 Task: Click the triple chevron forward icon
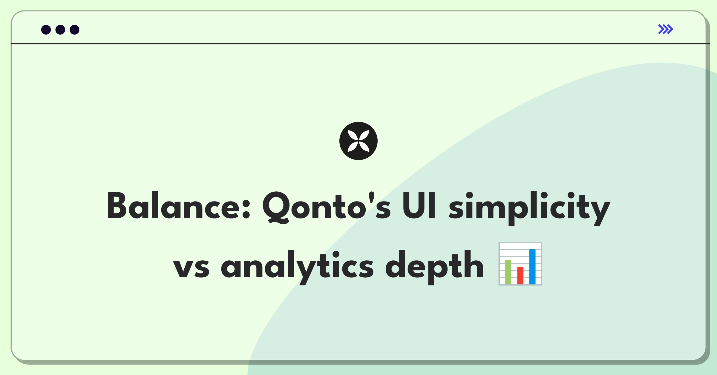(665, 29)
